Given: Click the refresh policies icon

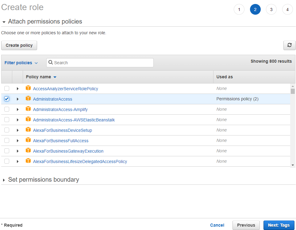Looking at the screenshot, I should [x=289, y=45].
